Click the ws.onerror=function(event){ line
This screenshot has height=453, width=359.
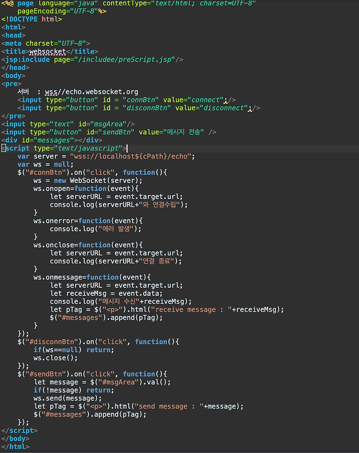[88, 221]
